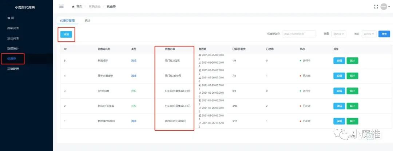This screenshot has height=151, width=393.
Task: Open the 状态 dropdown filter
Action: (369, 34)
